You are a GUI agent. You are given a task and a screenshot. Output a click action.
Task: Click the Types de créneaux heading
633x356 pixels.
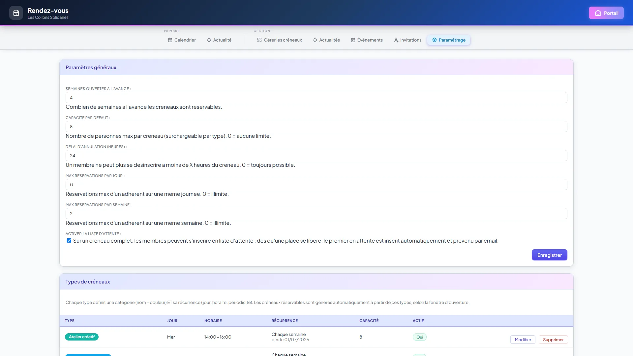pos(88,282)
